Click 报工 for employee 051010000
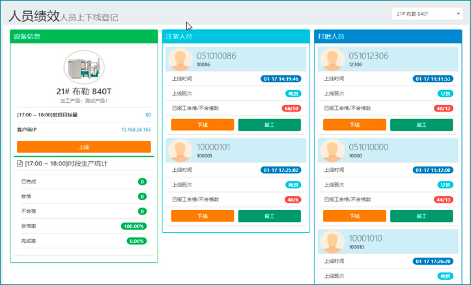471x285 pixels. tap(421, 216)
